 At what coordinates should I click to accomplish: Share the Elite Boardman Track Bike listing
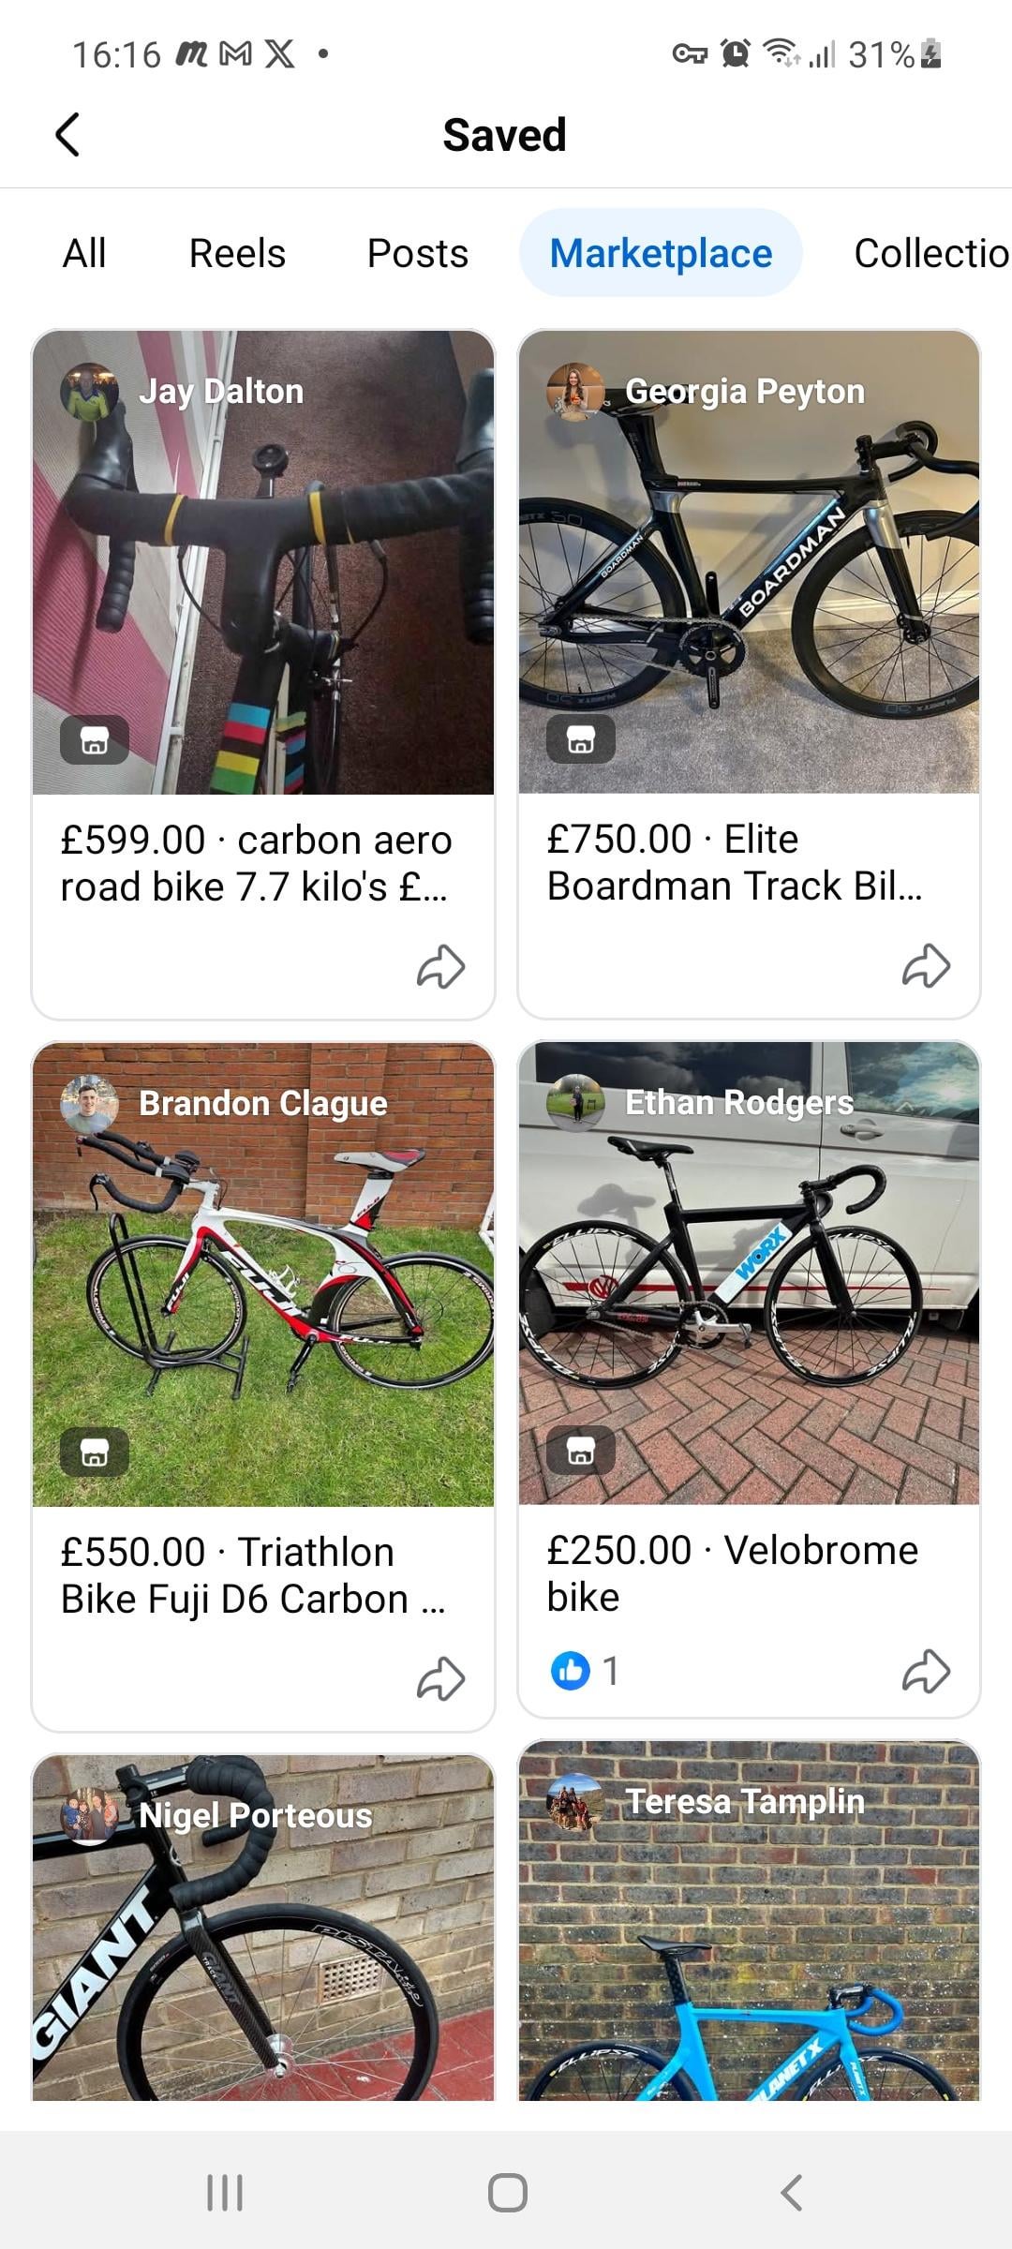[926, 965]
